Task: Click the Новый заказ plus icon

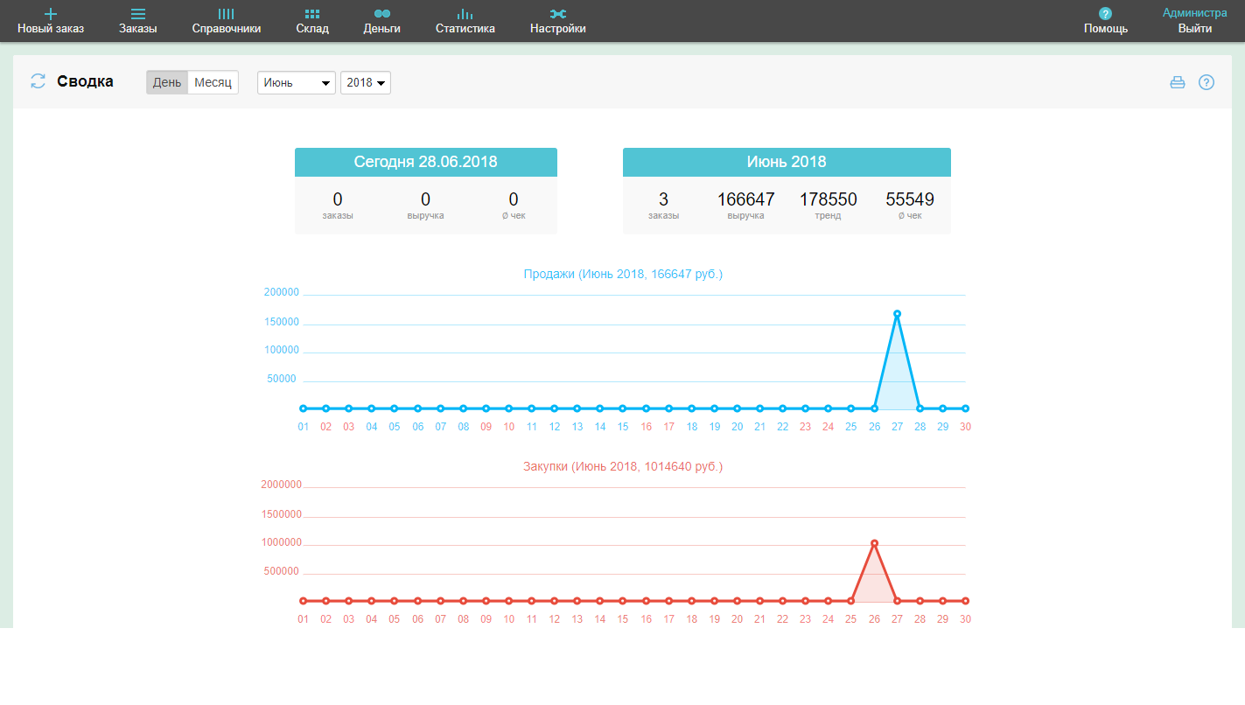Action: pos(51,13)
